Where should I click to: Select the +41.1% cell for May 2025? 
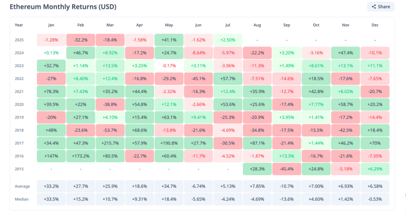click(169, 40)
